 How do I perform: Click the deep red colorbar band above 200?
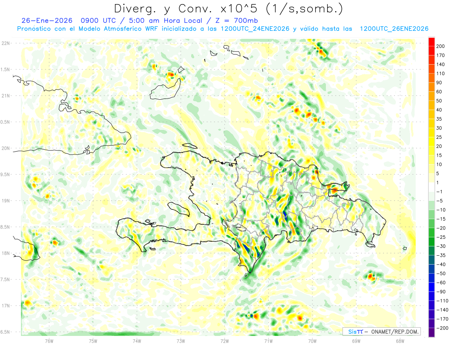tap(431, 42)
